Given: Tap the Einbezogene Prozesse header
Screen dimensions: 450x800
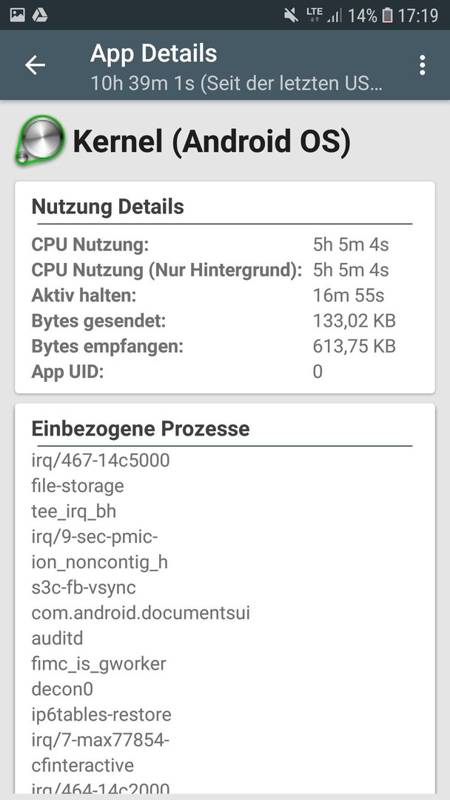Looking at the screenshot, I should (x=141, y=429).
